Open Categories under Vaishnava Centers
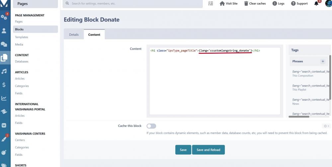Viewport: 332px width, 167px height. click(x=22, y=147)
